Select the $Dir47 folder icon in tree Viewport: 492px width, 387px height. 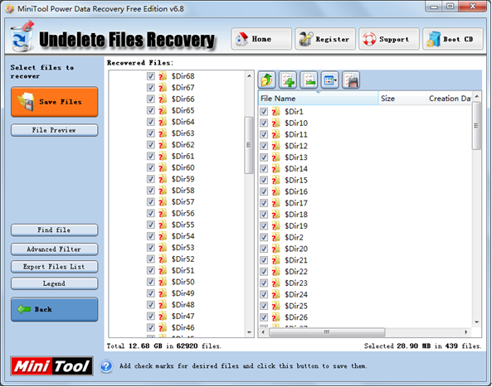pos(163,317)
